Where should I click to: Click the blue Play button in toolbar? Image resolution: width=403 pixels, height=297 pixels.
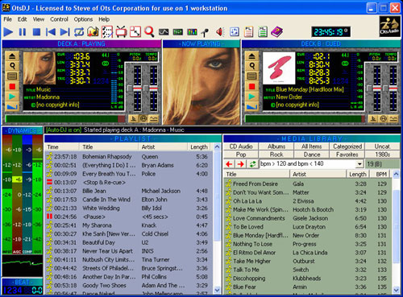coord(8,32)
